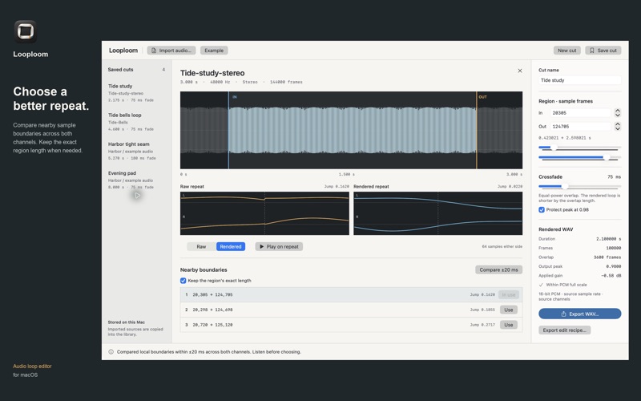
Task: Export edit recipe
Action: click(565, 330)
